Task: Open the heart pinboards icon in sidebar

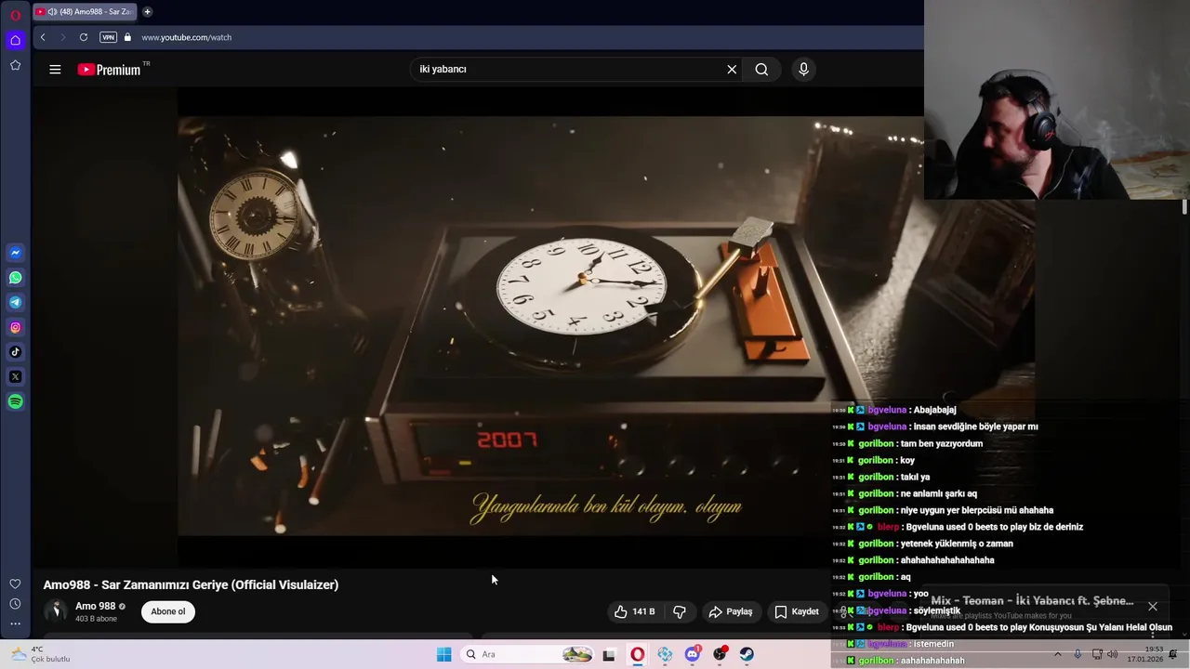Action: 15,584
